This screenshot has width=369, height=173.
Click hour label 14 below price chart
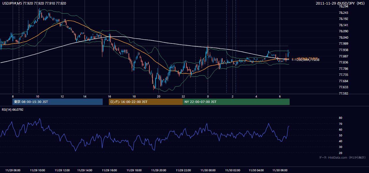(85, 96)
